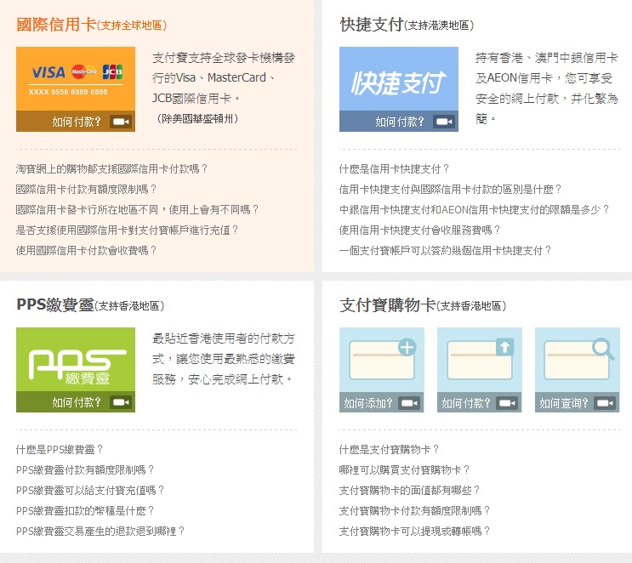Click the video icon next to 如何添加?
The height and width of the screenshot is (563, 632).
409,403
